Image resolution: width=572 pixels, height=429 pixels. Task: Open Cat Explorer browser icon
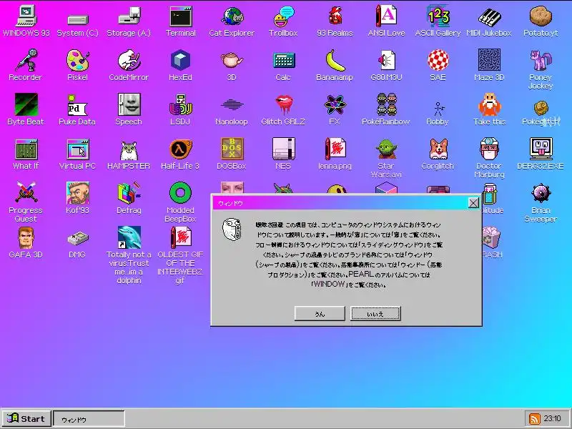coord(232,16)
